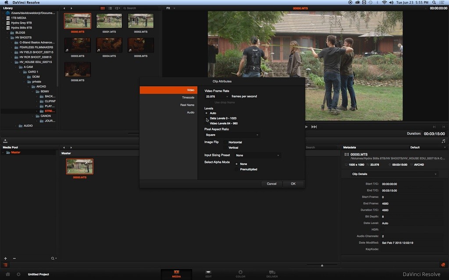Open Clip Details metadata dropdown
The height and width of the screenshot is (280, 449).
(394, 174)
